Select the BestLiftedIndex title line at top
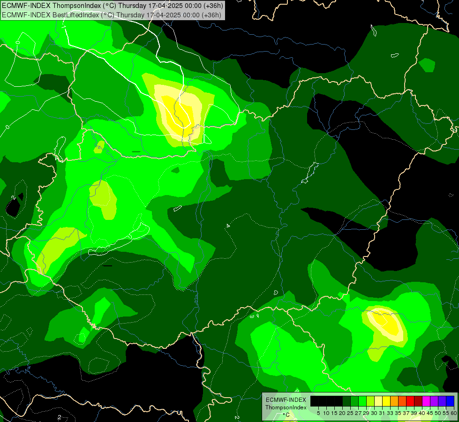 tap(112, 15)
